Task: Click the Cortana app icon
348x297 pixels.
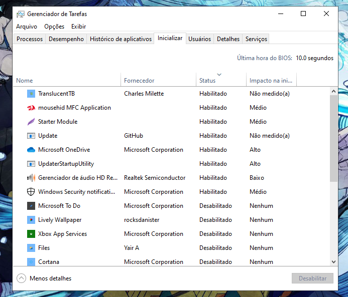Action: pos(31,262)
